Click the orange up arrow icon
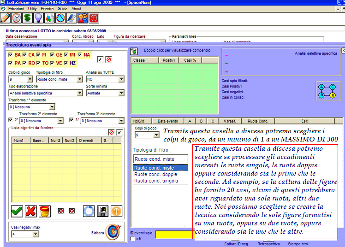The width and height of the screenshot is (345, 247). [x=116, y=211]
